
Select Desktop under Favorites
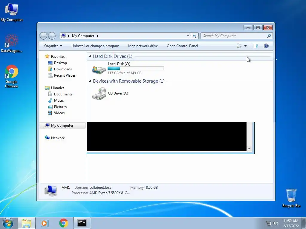click(x=60, y=63)
